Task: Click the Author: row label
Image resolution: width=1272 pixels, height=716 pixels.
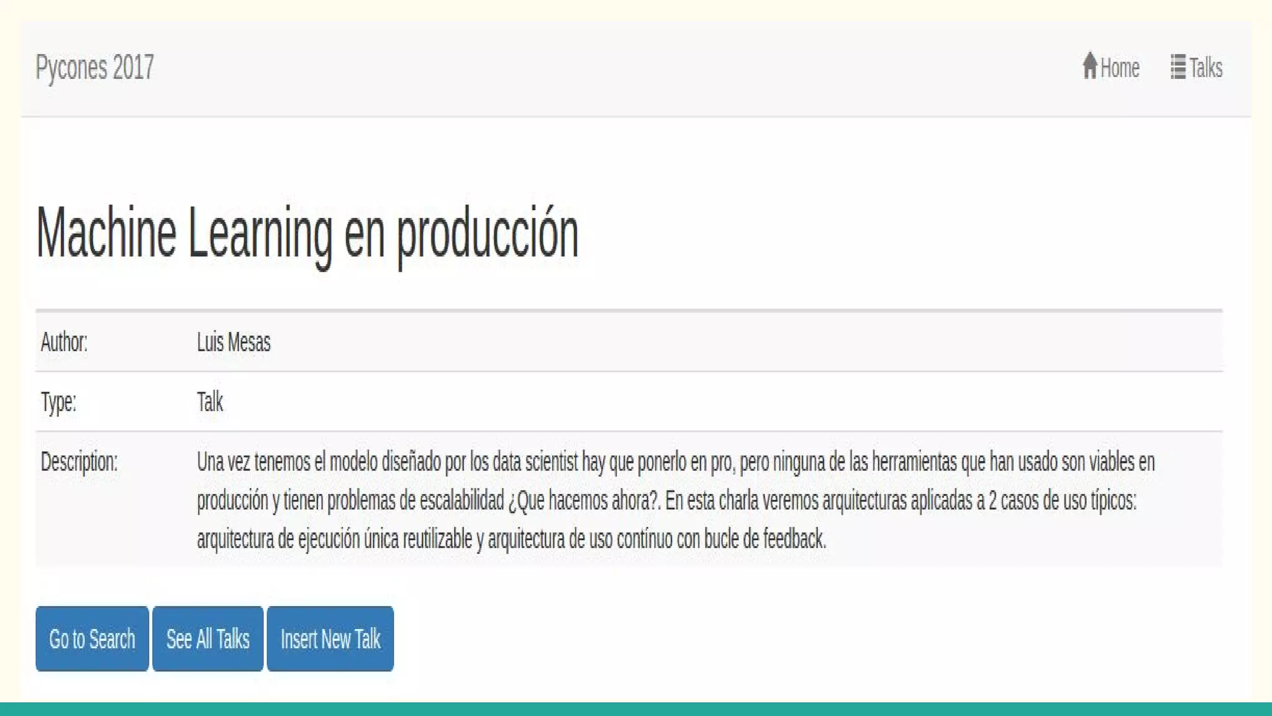Action: tap(64, 342)
